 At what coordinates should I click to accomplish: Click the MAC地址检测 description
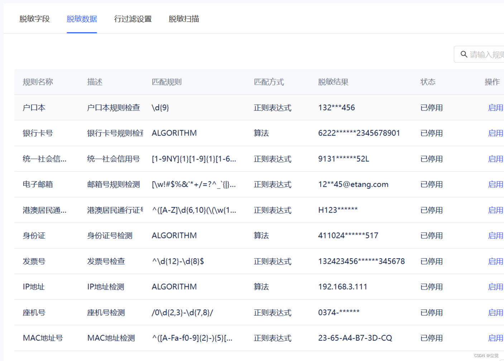pos(111,338)
